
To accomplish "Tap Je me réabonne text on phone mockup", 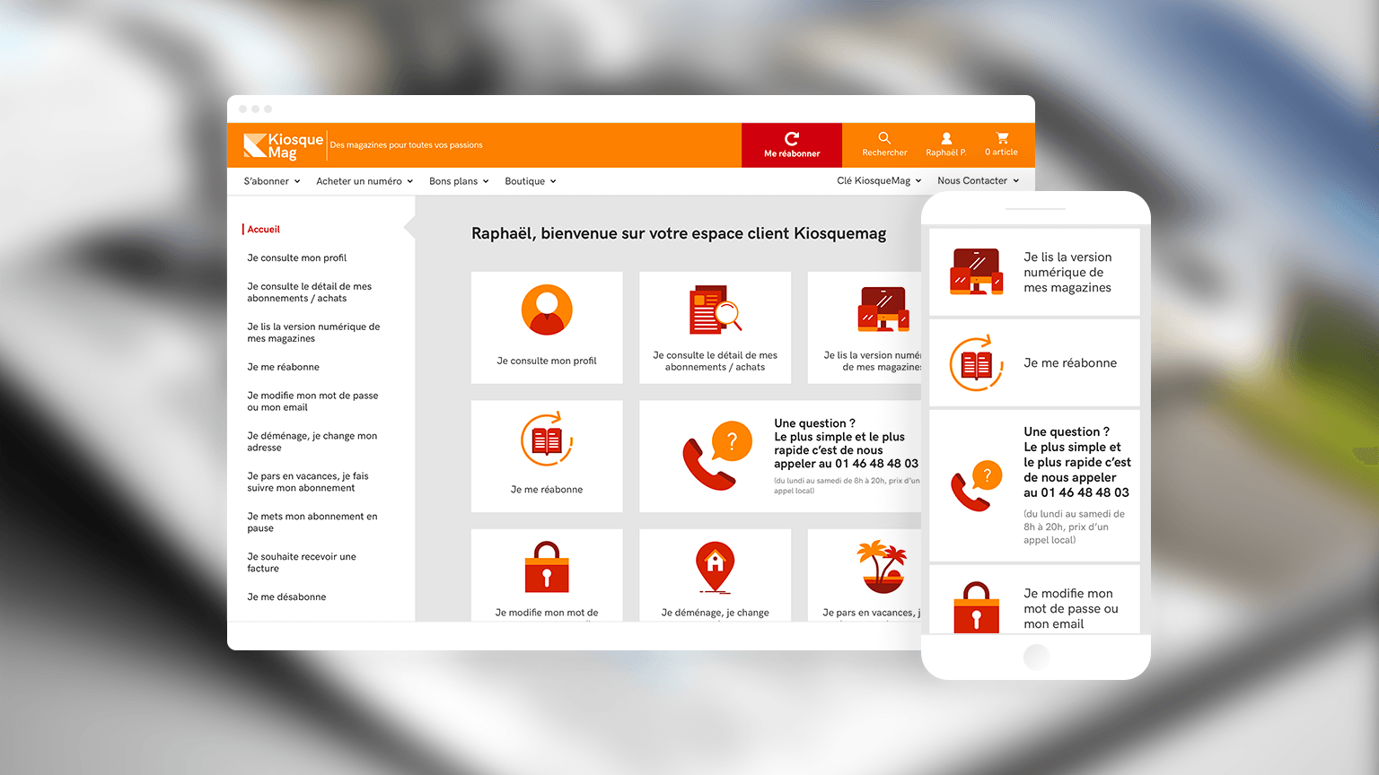I will click(1070, 363).
